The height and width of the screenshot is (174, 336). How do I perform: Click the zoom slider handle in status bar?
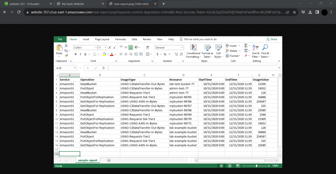click(x=257, y=166)
